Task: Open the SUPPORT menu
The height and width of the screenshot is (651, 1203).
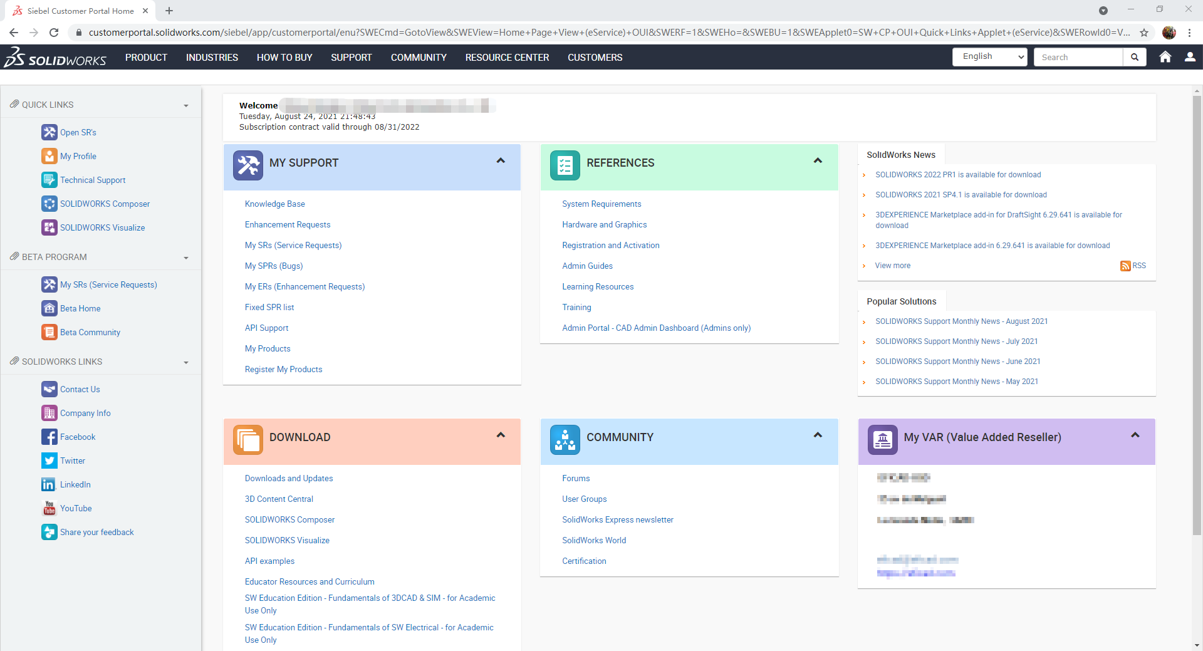Action: [352, 57]
